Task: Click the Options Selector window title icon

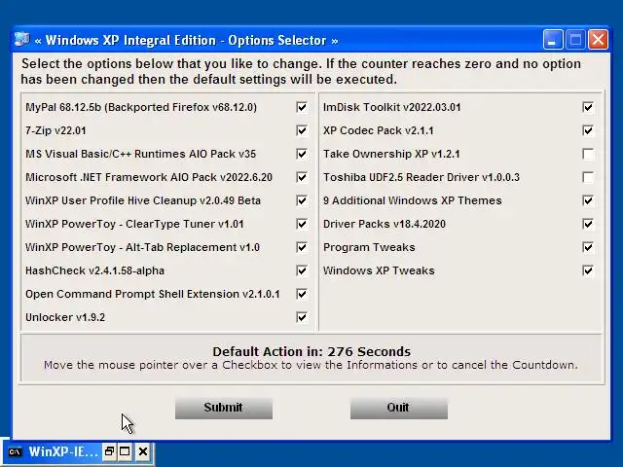Action: [21, 40]
